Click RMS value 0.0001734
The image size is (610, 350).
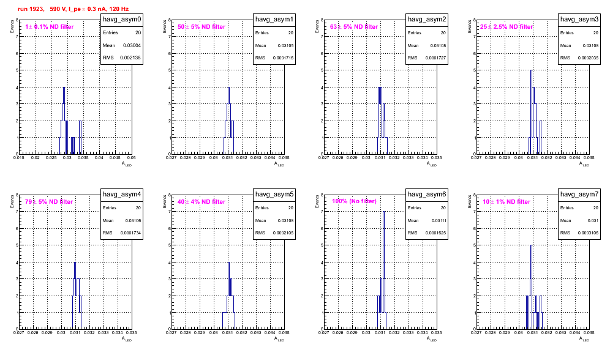(130, 233)
